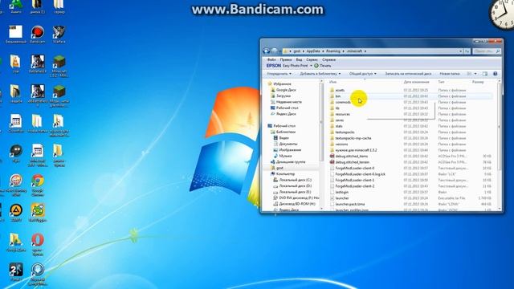Open the Opera browser desktop icon
The width and height of the screenshot is (514, 289).
point(38,244)
